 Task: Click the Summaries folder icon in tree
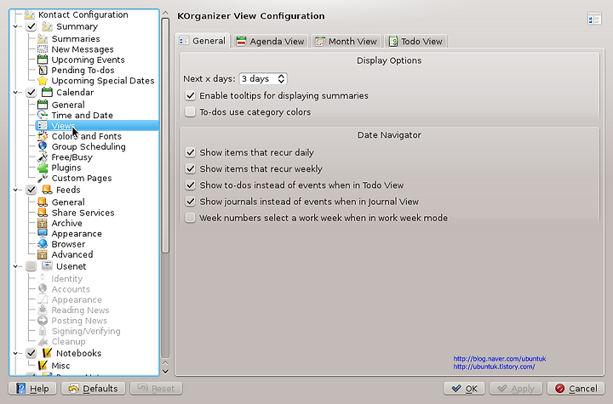(43, 38)
